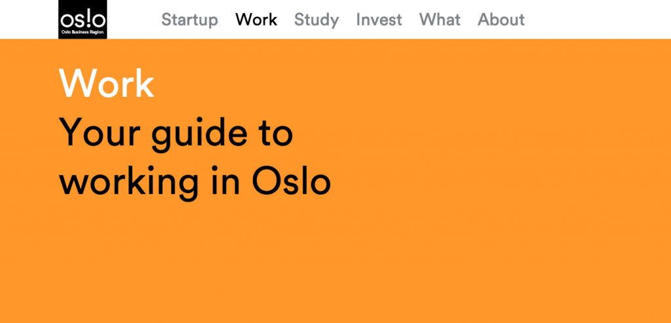Open the Startup menu item
Image resolution: width=671 pixels, height=323 pixels.
[x=189, y=20]
